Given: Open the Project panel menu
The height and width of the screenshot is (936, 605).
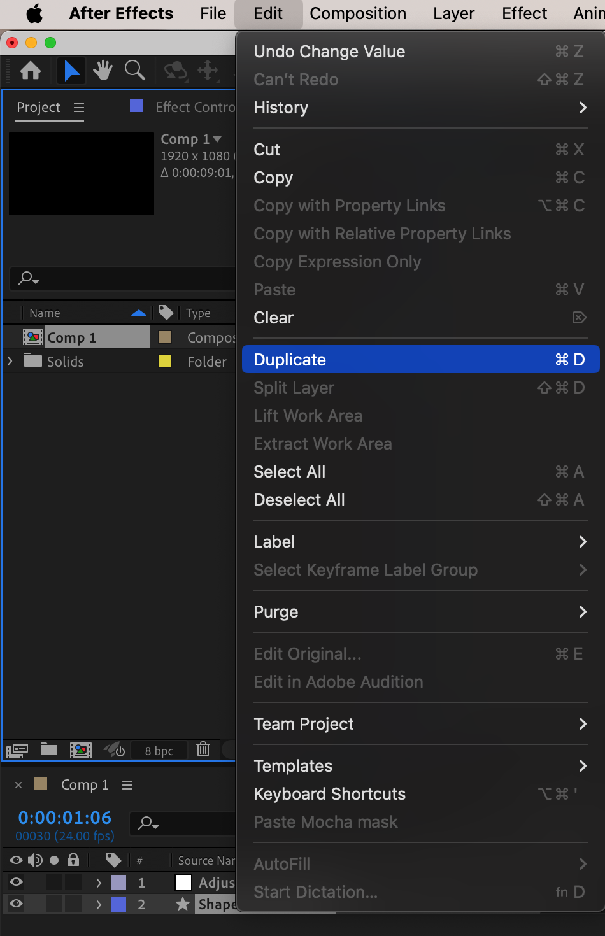Looking at the screenshot, I should coord(79,108).
